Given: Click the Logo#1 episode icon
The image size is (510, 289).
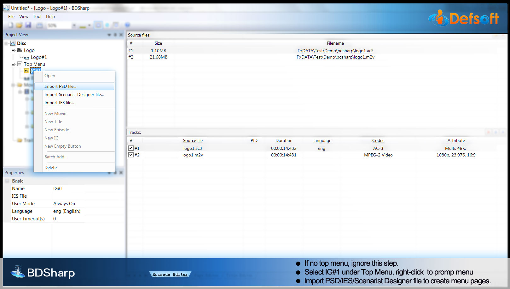Looking at the screenshot, I should coord(27,57).
